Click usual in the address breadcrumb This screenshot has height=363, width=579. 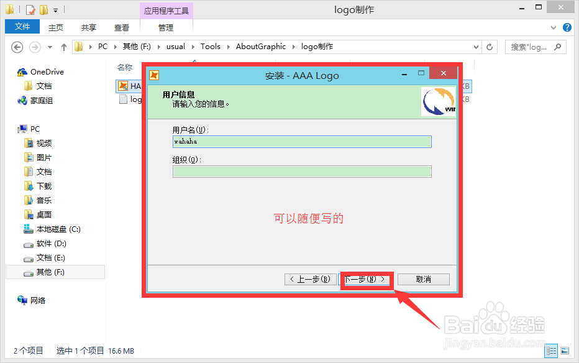pos(176,47)
